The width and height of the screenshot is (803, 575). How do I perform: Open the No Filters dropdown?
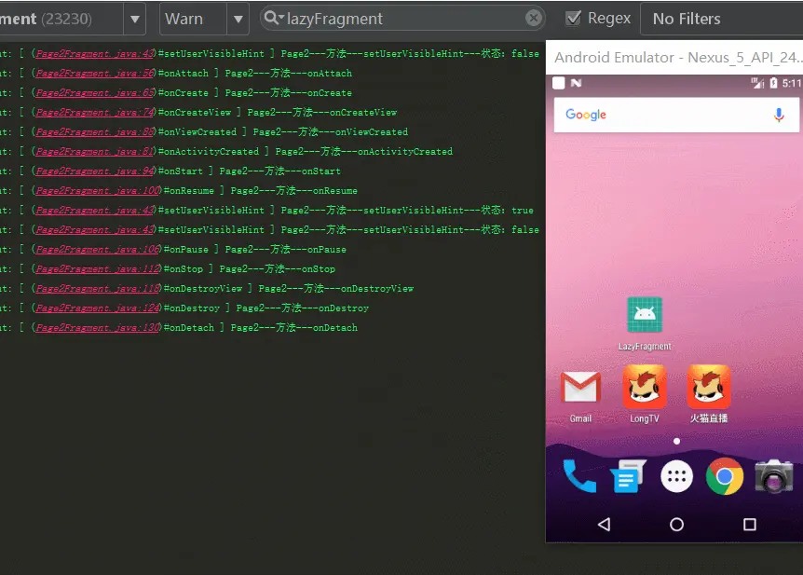721,19
